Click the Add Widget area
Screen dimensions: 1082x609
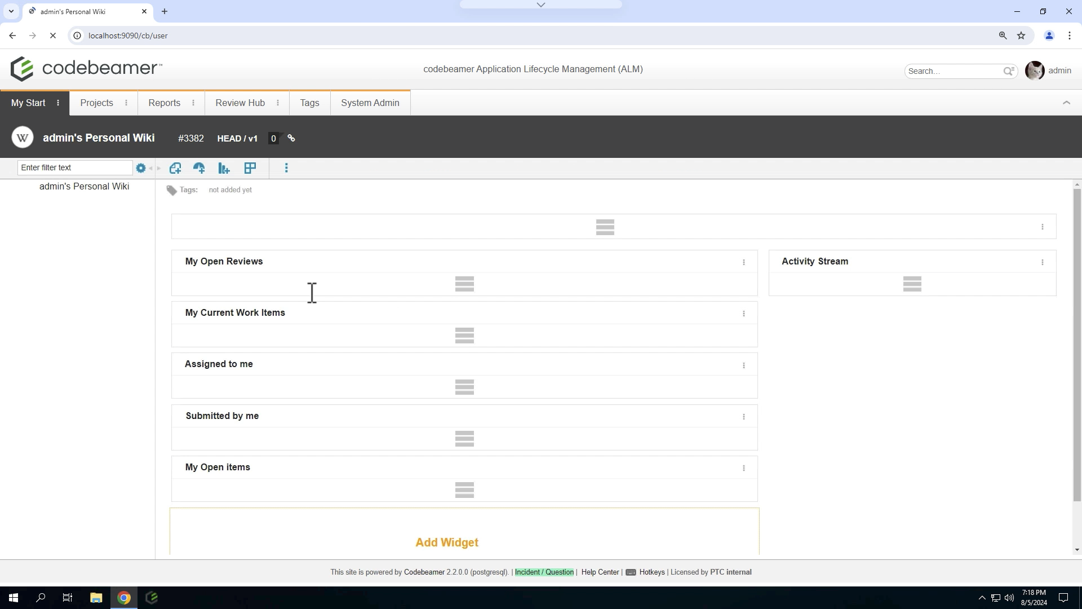point(447,542)
